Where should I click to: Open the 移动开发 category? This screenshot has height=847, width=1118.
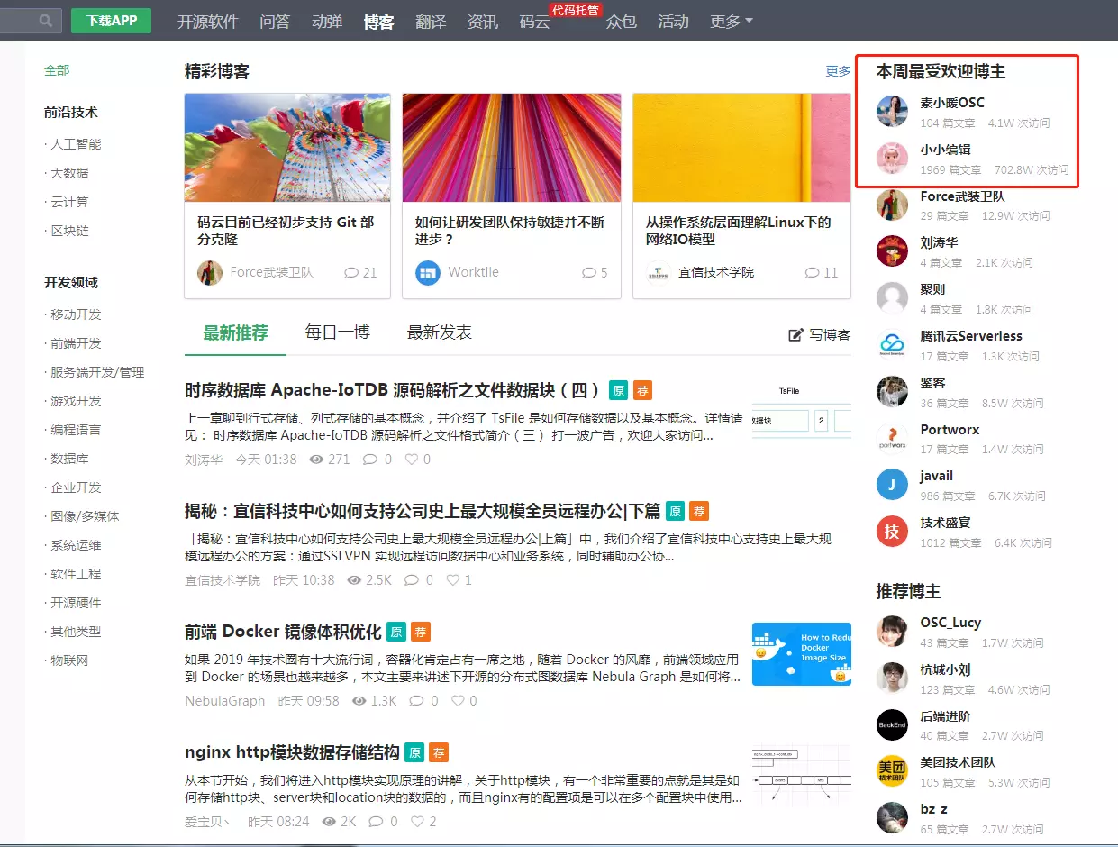(x=76, y=314)
